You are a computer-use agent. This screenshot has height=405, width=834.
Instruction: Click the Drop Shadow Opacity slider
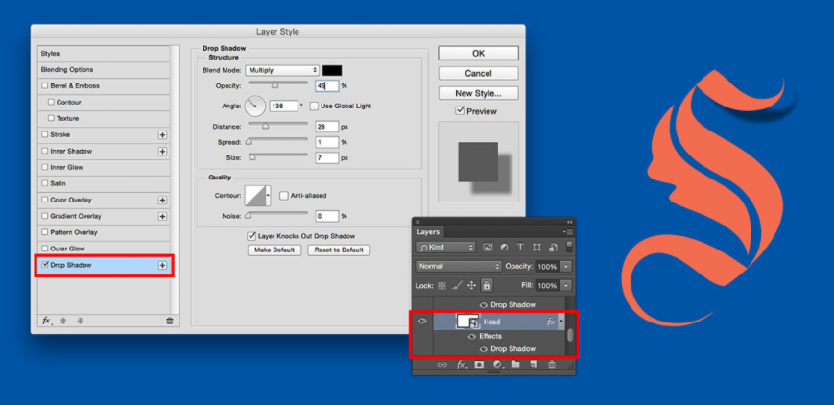(278, 84)
